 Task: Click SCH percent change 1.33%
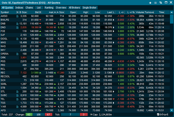click(131, 80)
